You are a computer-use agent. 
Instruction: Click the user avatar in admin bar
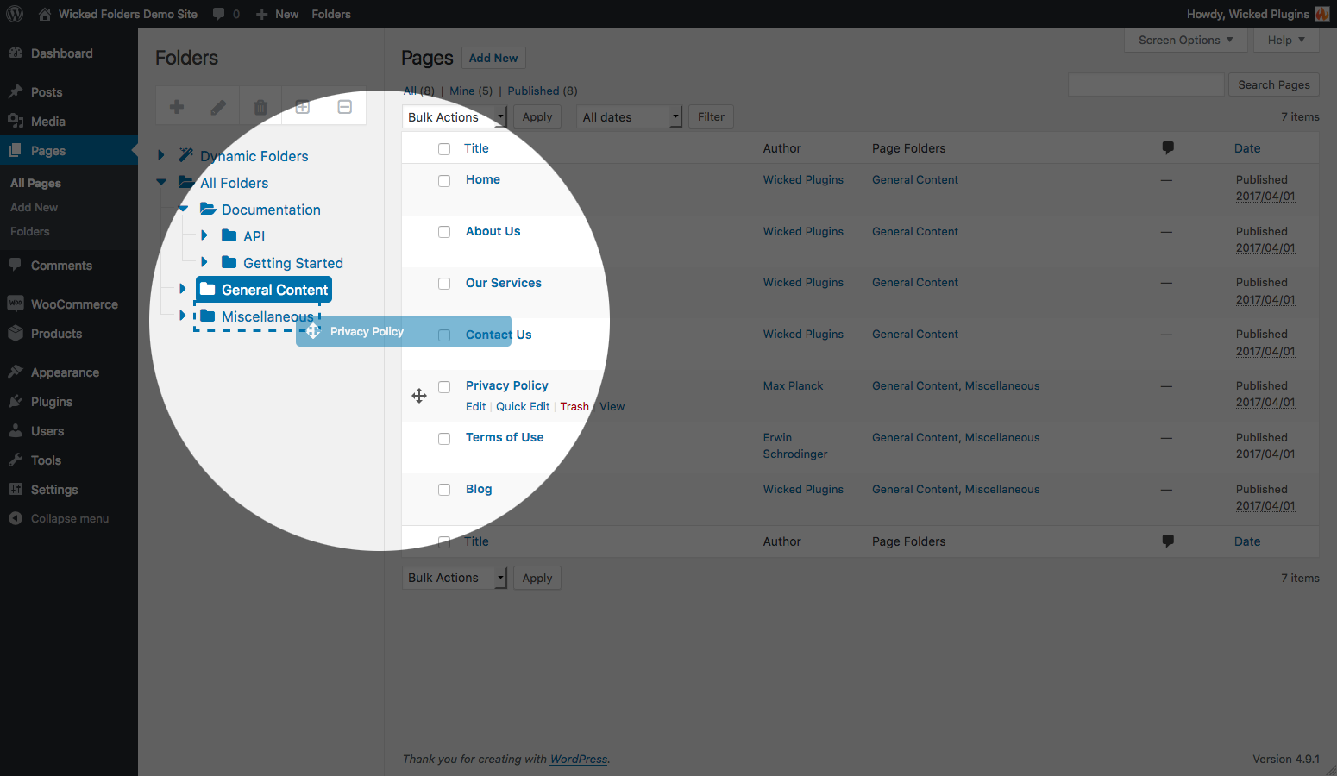[1322, 14]
